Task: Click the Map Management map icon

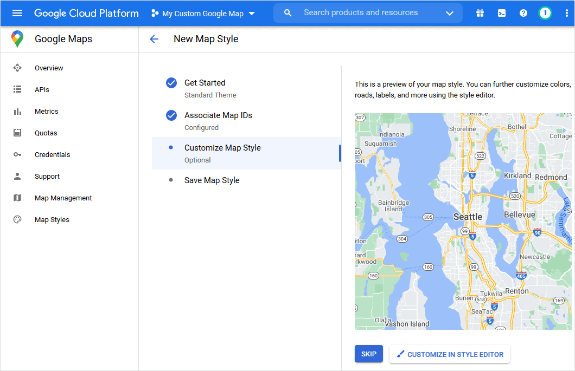Action: pos(17,198)
